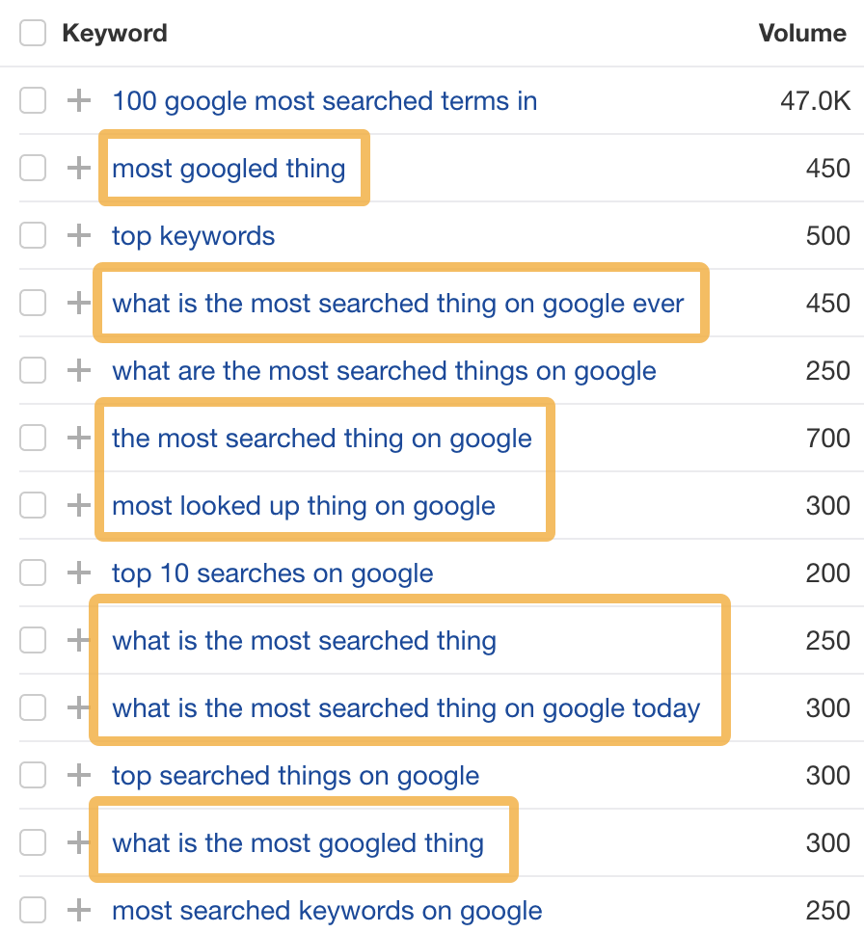Check the box for 'the most searched thing on google'
The height and width of the screenshot is (933, 864).
33,438
